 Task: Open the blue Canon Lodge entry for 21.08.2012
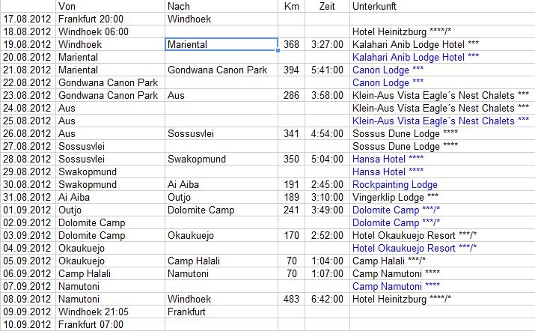coord(388,70)
